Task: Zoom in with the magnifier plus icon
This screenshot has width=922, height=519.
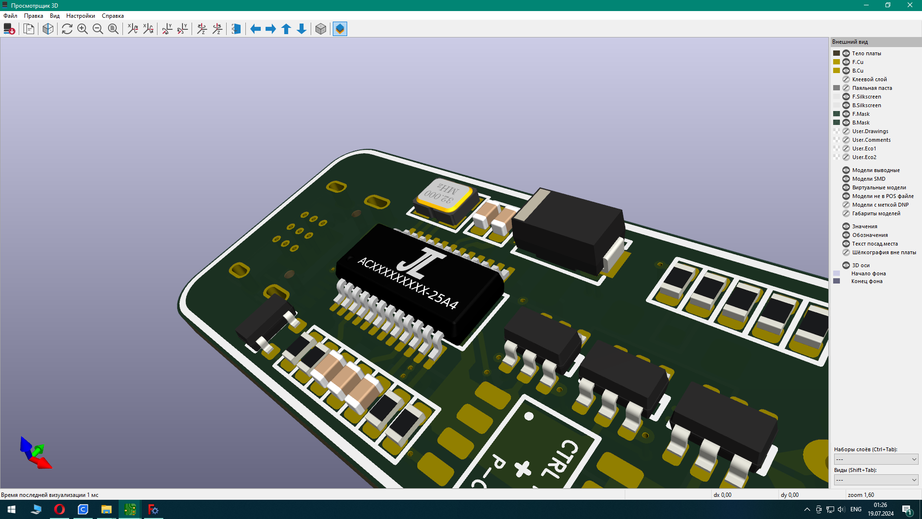Action: (x=83, y=29)
